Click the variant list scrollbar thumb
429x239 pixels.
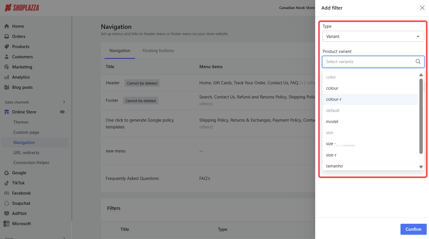[x=421, y=116]
